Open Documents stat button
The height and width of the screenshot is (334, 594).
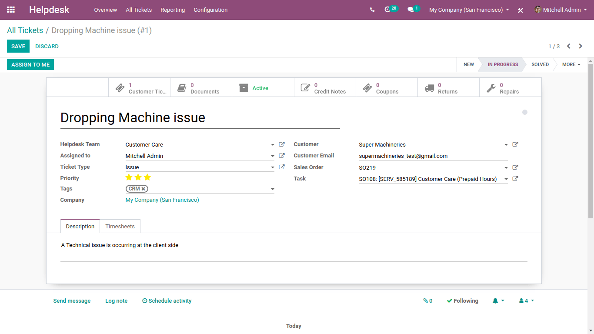[x=201, y=87]
